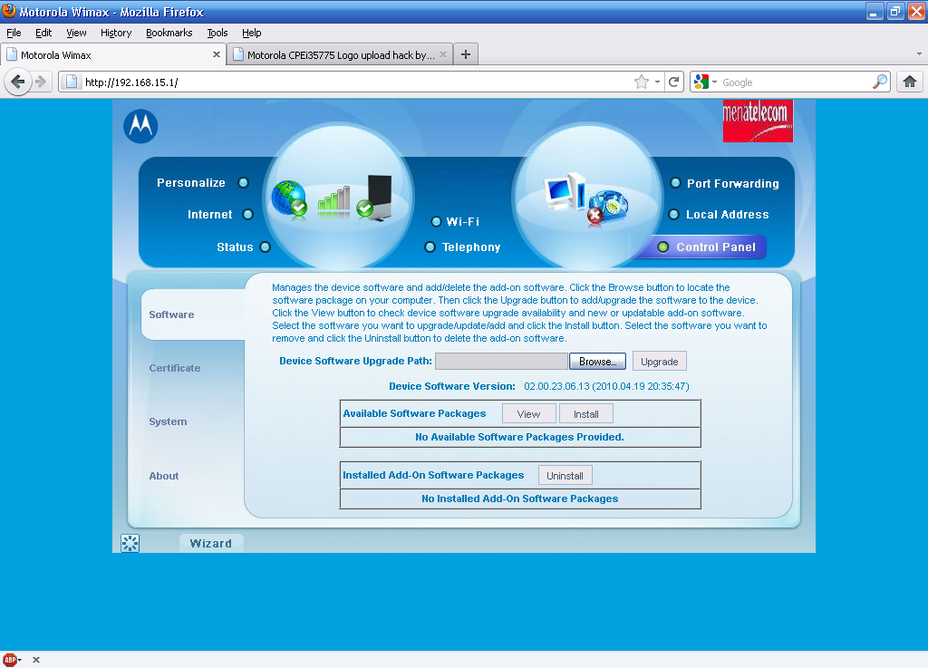Image resolution: width=928 pixels, height=668 pixels.
Task: Click the Port Forwarding link label
Action: [x=732, y=183]
